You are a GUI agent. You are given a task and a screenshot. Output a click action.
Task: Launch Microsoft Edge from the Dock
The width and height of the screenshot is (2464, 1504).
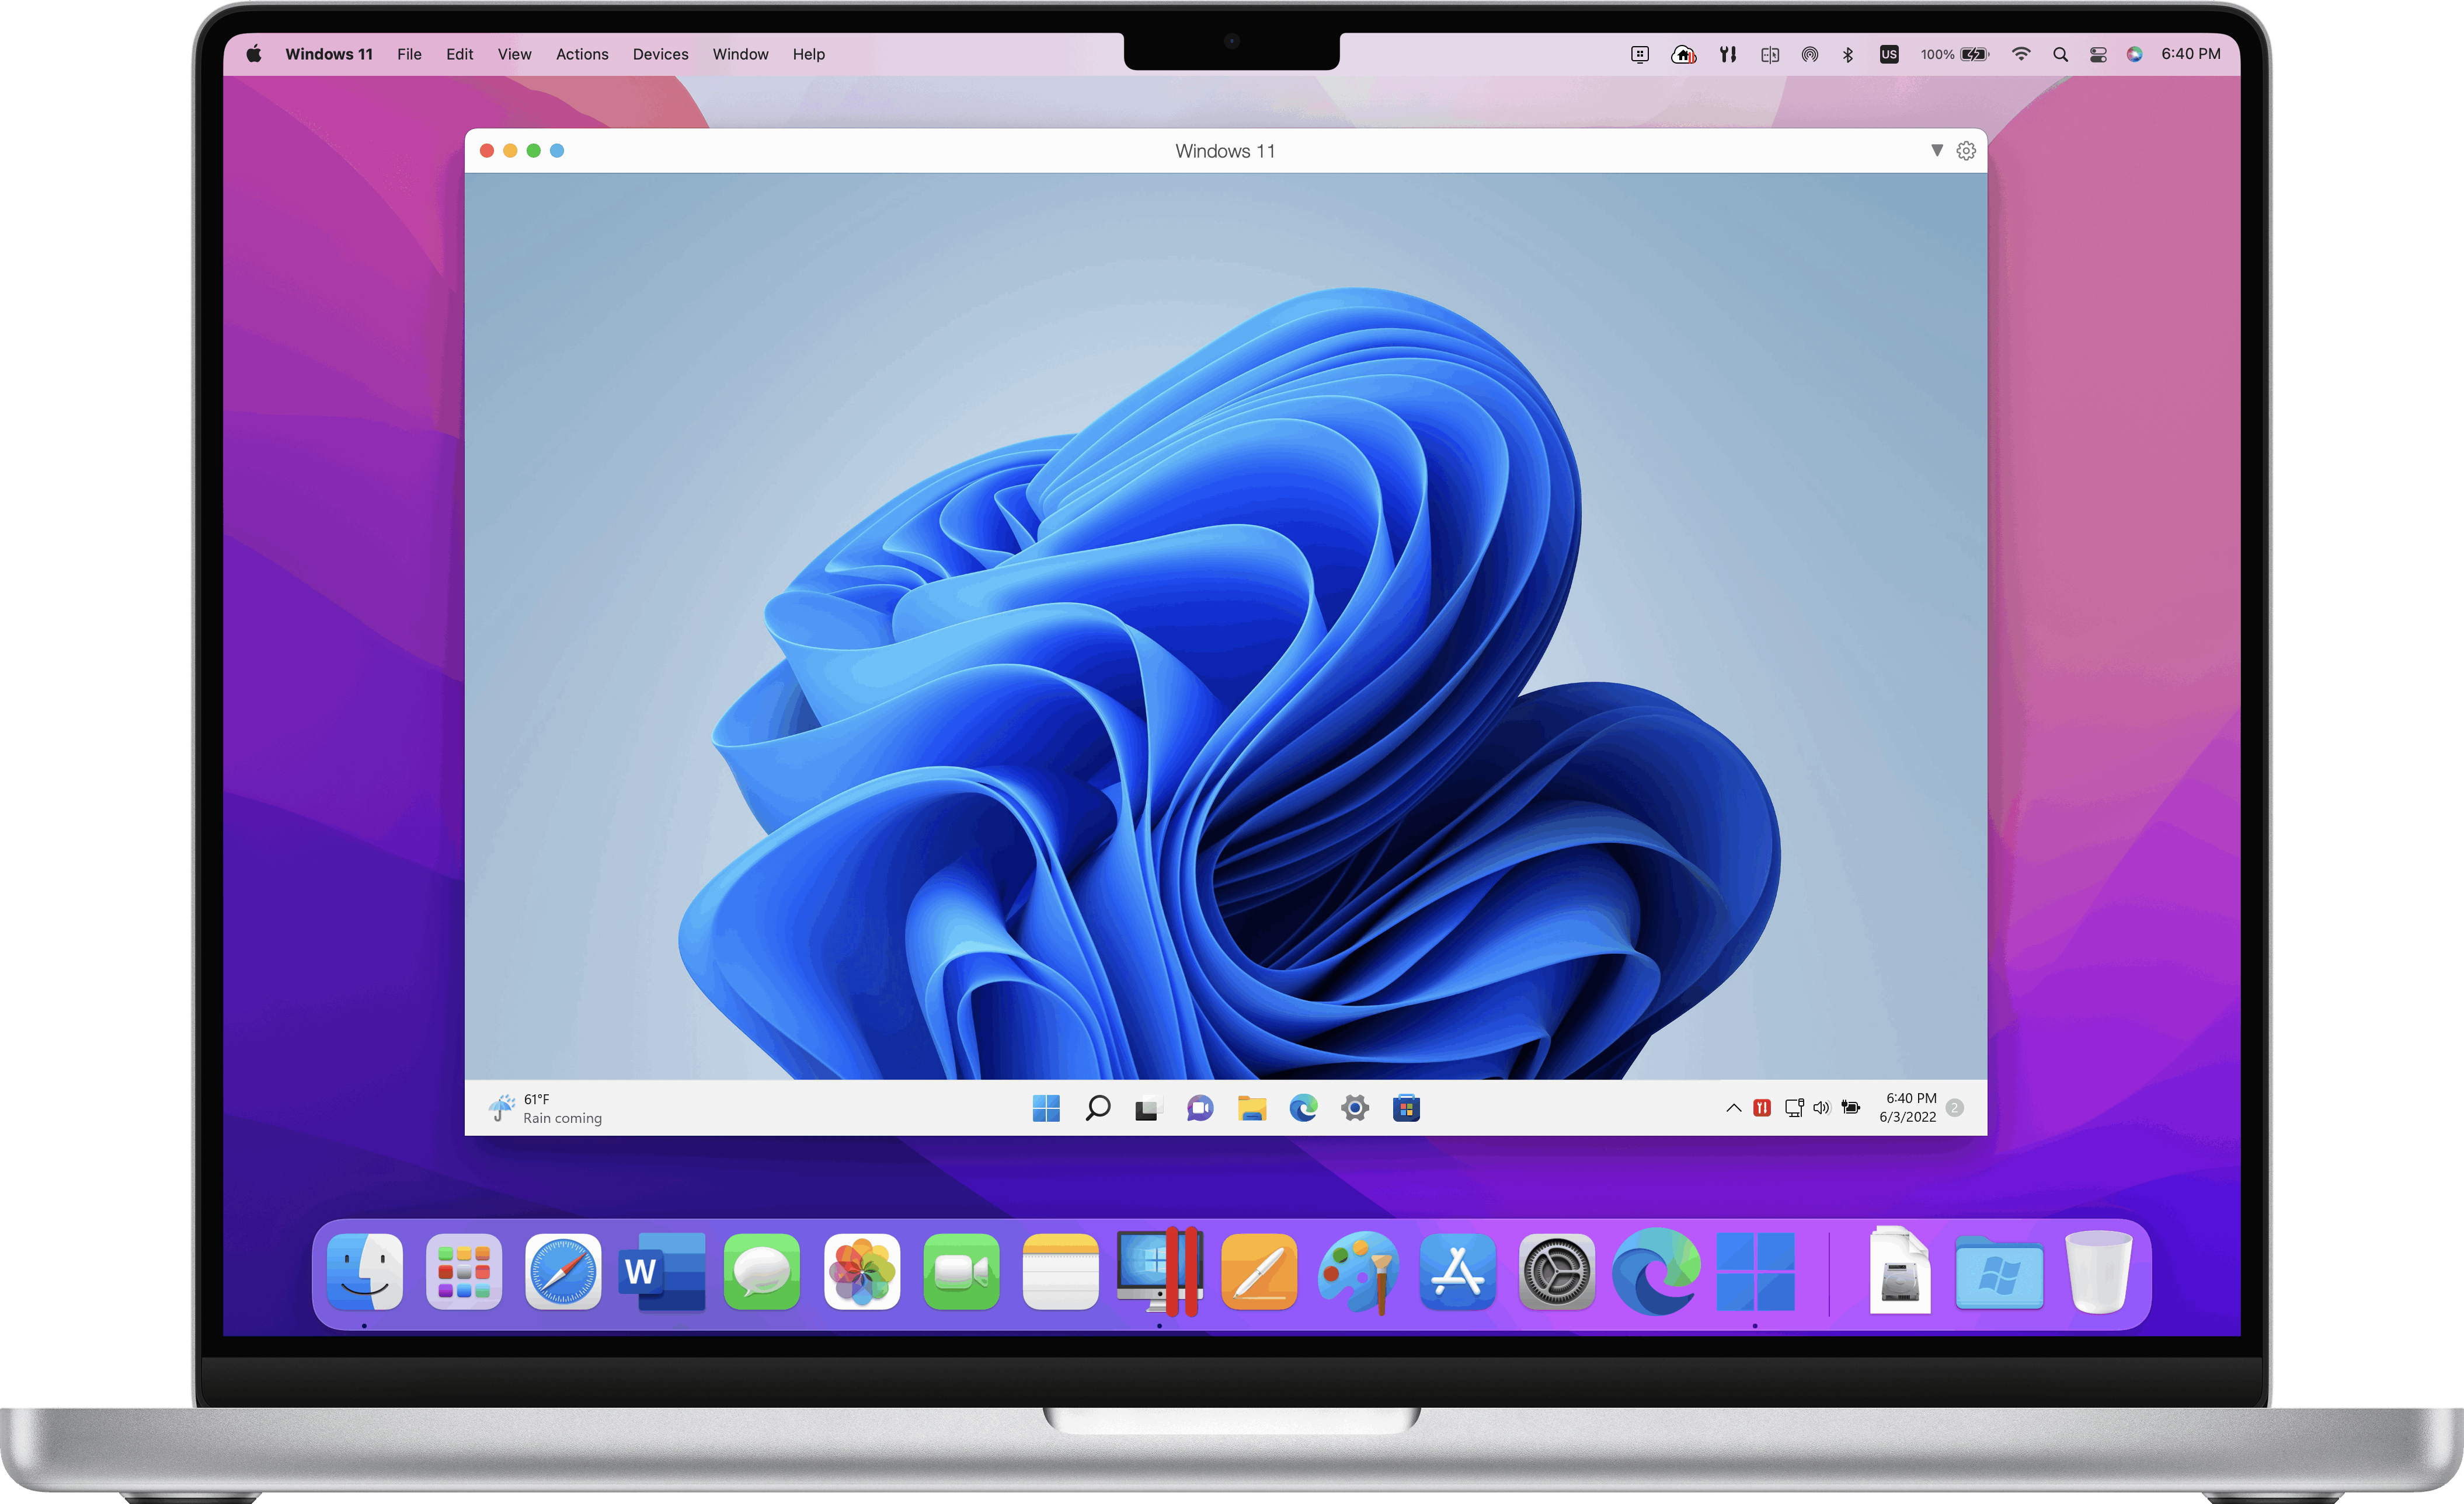coord(1656,1271)
